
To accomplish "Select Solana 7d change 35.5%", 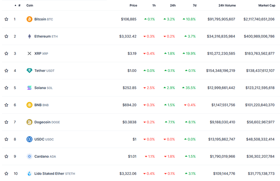I will pos(189,88).
